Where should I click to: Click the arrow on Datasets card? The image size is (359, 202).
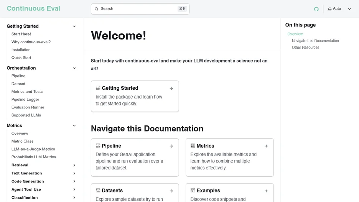(x=171, y=191)
